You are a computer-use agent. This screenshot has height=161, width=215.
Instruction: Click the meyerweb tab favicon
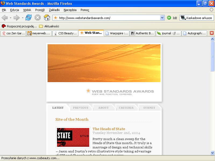click(x=29, y=33)
